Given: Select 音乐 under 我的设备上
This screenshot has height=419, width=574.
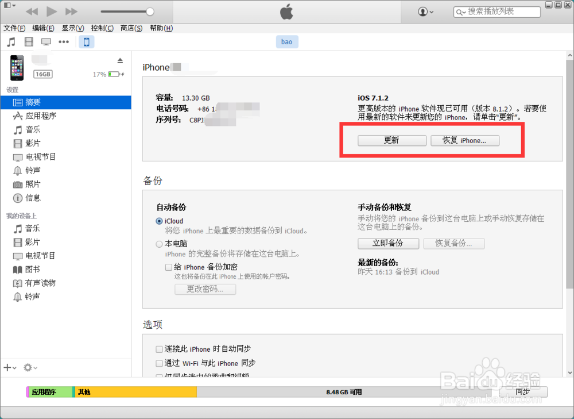Looking at the screenshot, I should point(66,229).
